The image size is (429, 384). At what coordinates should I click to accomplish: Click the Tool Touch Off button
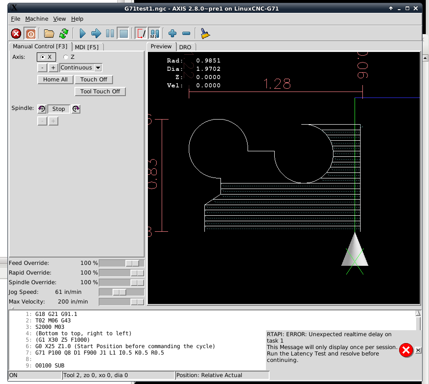pyautogui.click(x=100, y=92)
